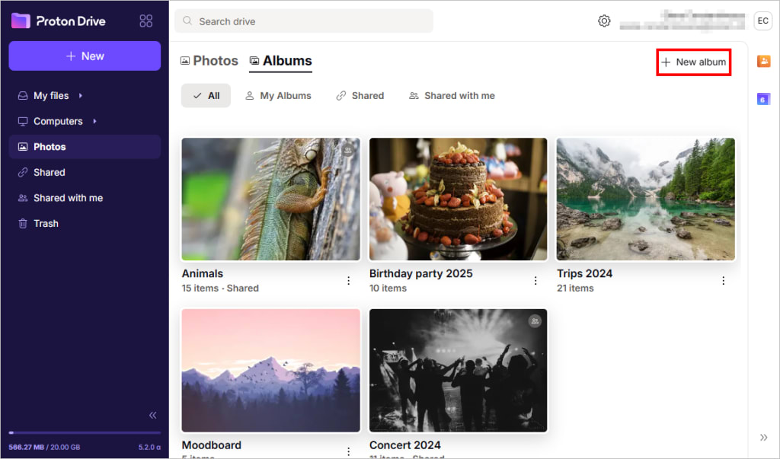Switch to the Photos tab

click(209, 61)
